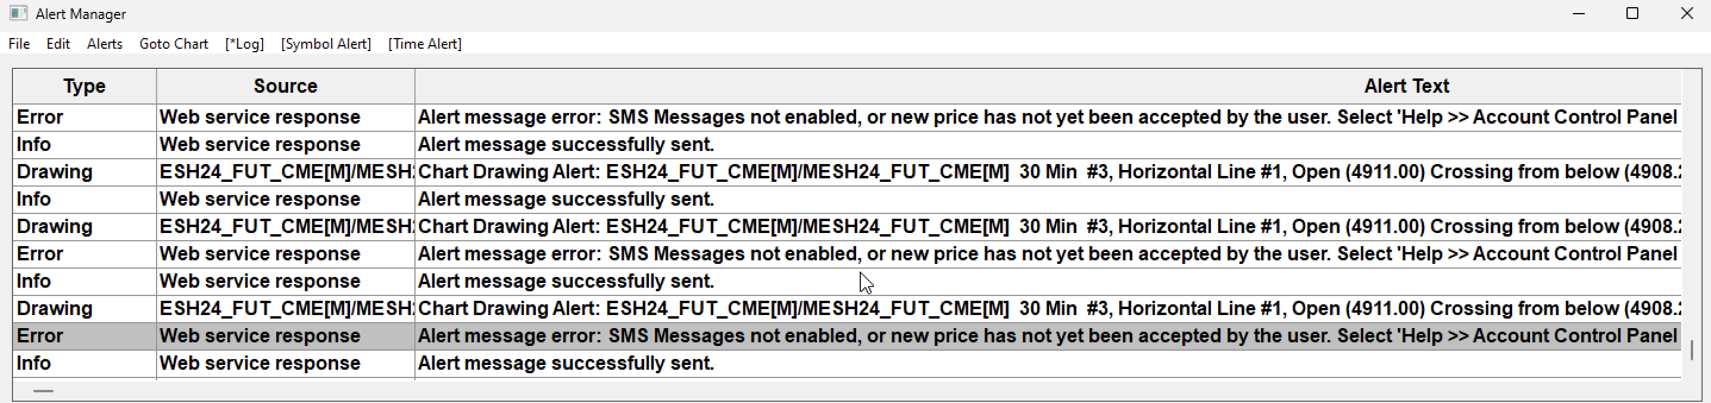The height and width of the screenshot is (403, 1711).
Task: Open the File menu
Action: (x=18, y=44)
